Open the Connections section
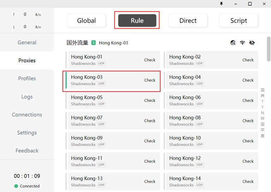This screenshot has height=192, width=271. (x=27, y=114)
